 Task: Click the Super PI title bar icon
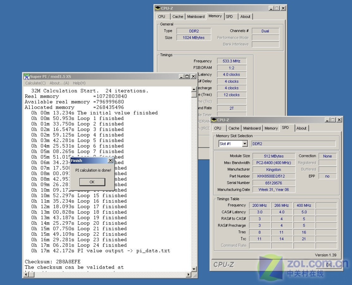pyautogui.click(x=27, y=76)
